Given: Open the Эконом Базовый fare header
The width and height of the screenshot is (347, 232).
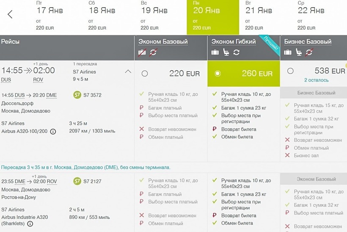Looking at the screenshot, I should (x=163, y=41).
